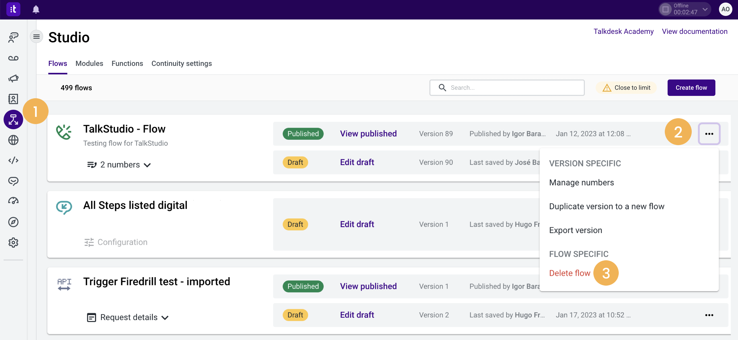738x340 pixels.
Task: Click the globe icon in sidebar
Action: click(x=13, y=140)
